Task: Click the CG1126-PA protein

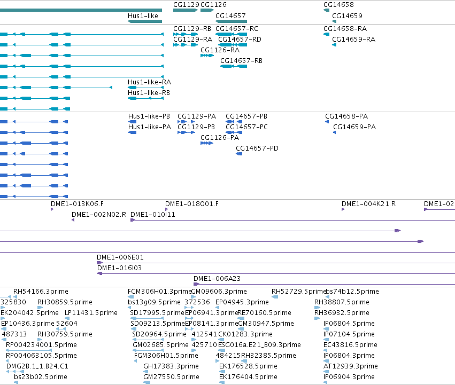Action: (207, 143)
